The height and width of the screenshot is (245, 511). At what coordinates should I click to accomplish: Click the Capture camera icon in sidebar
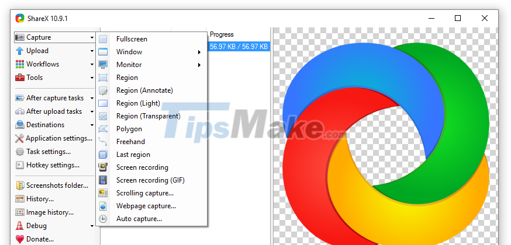pos(20,37)
